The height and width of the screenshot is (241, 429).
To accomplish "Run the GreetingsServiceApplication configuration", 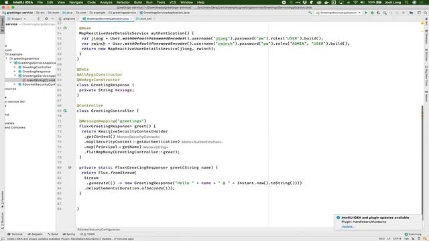I will pos(366,13).
